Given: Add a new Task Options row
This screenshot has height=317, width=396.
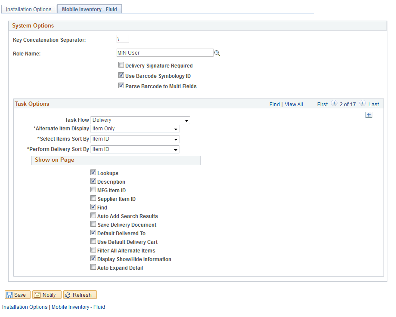Looking at the screenshot, I should tap(369, 115).
